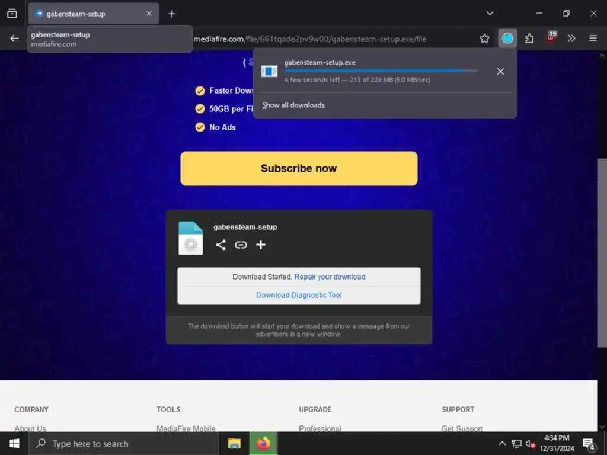Share the file with the share icon
This screenshot has width=607, height=455.
point(221,245)
